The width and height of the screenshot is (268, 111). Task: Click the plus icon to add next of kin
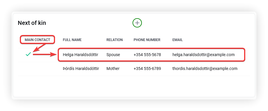[137, 23]
